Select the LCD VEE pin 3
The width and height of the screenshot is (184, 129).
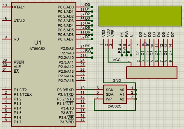(x=113, y=44)
